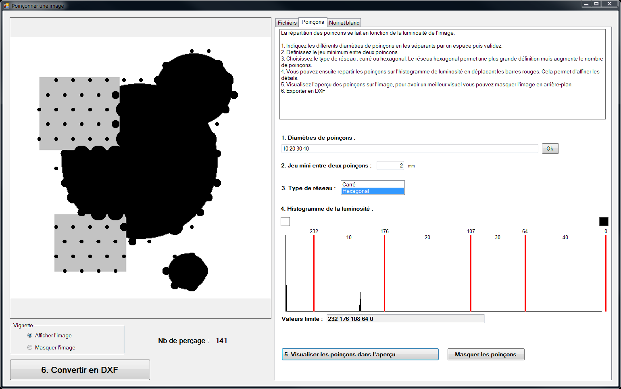Click the punch diameters input field
The height and width of the screenshot is (389, 621).
409,148
